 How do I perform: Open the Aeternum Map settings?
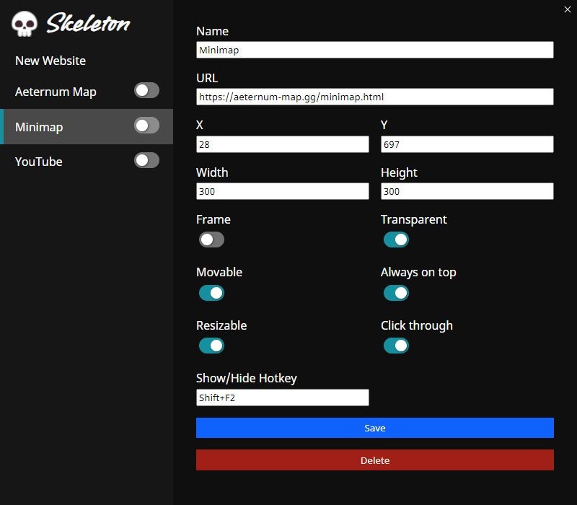56,92
